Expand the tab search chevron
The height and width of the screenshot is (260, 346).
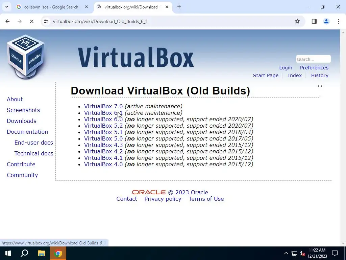(x=7, y=7)
